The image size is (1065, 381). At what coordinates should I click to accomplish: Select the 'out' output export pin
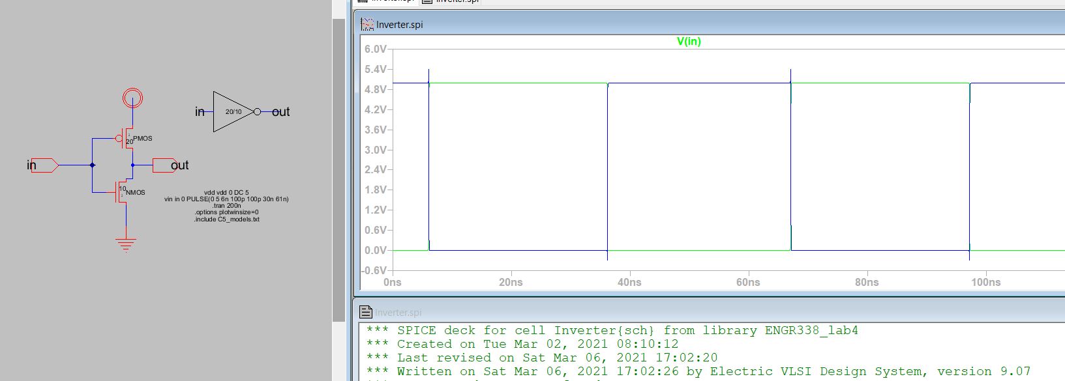164,165
